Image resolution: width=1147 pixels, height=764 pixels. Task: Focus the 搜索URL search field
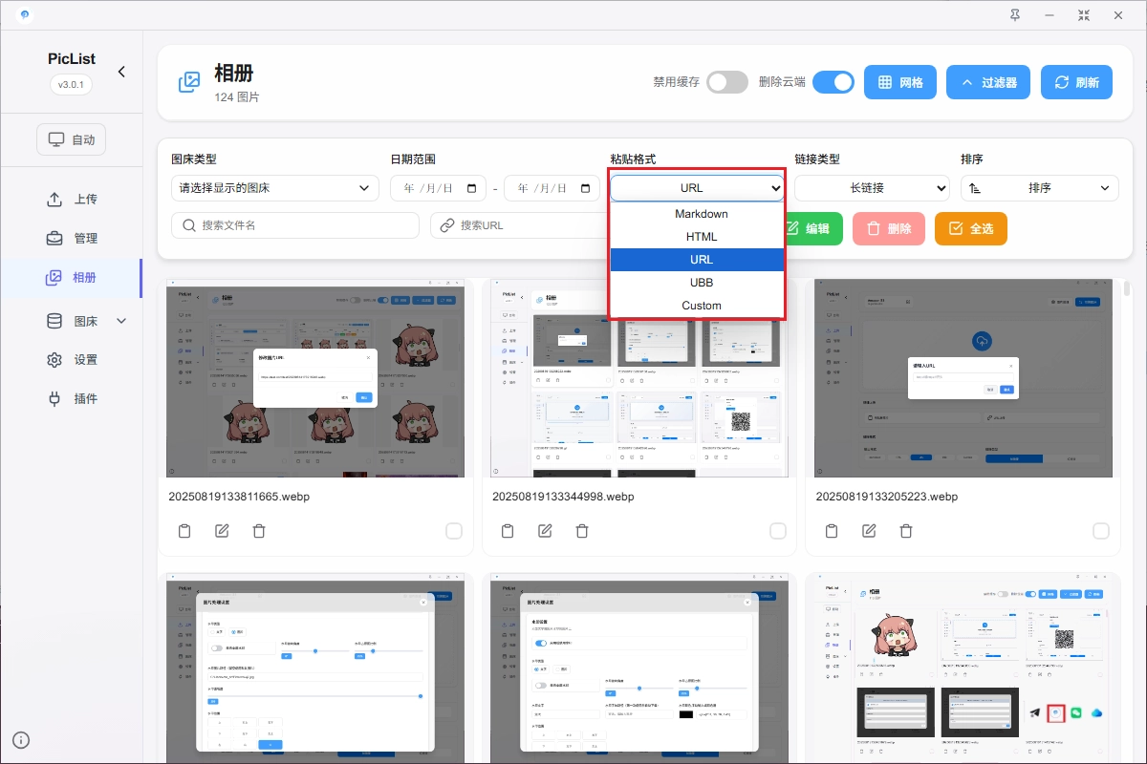(x=521, y=225)
